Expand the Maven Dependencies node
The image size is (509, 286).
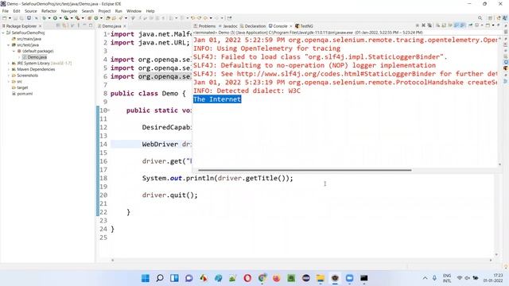(9, 69)
